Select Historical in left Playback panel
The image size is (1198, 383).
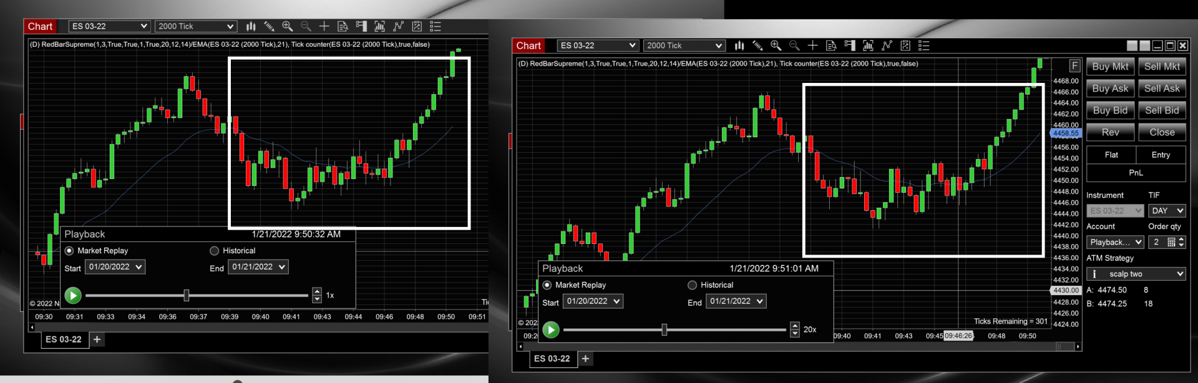click(214, 251)
